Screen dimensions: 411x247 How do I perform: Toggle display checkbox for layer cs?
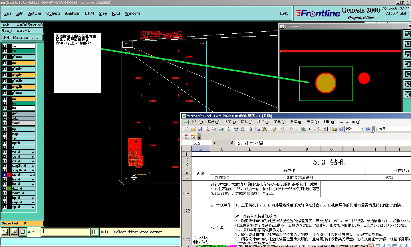pyautogui.click(x=5, y=63)
